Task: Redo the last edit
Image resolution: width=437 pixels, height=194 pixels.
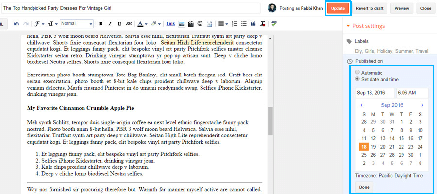Action: (x=26, y=24)
